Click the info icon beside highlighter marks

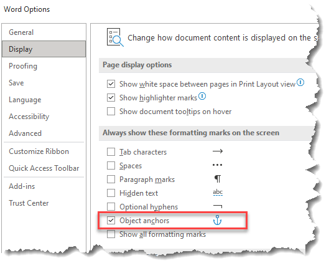point(202,96)
